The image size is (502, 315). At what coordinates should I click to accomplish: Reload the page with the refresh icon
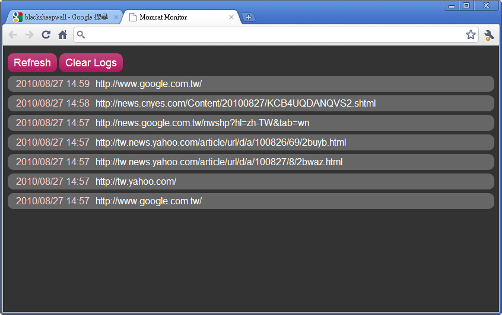46,34
